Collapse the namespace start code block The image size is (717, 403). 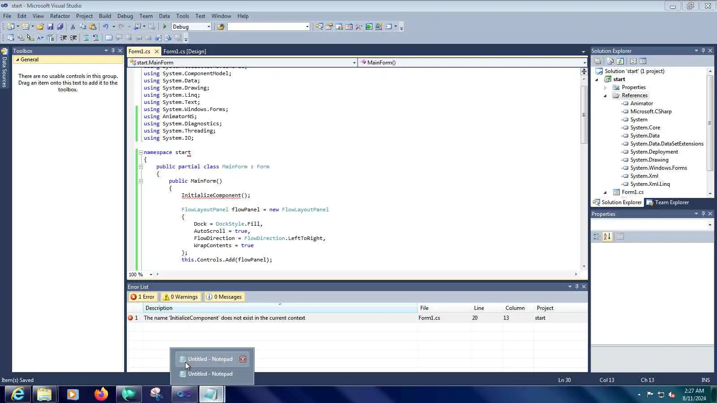click(x=141, y=152)
